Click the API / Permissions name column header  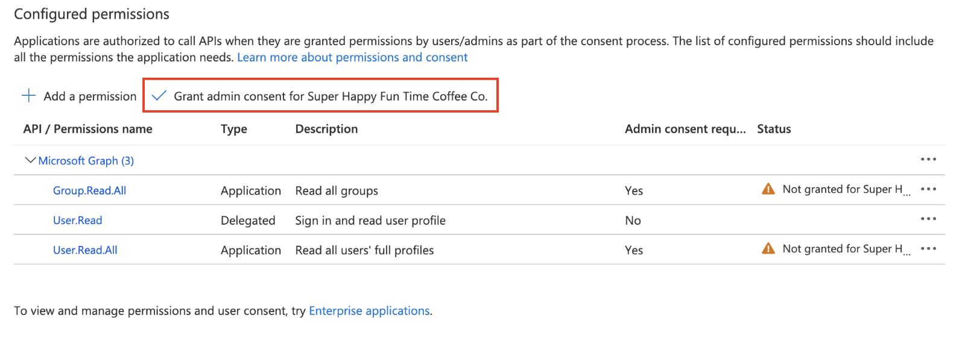pyautogui.click(x=87, y=129)
